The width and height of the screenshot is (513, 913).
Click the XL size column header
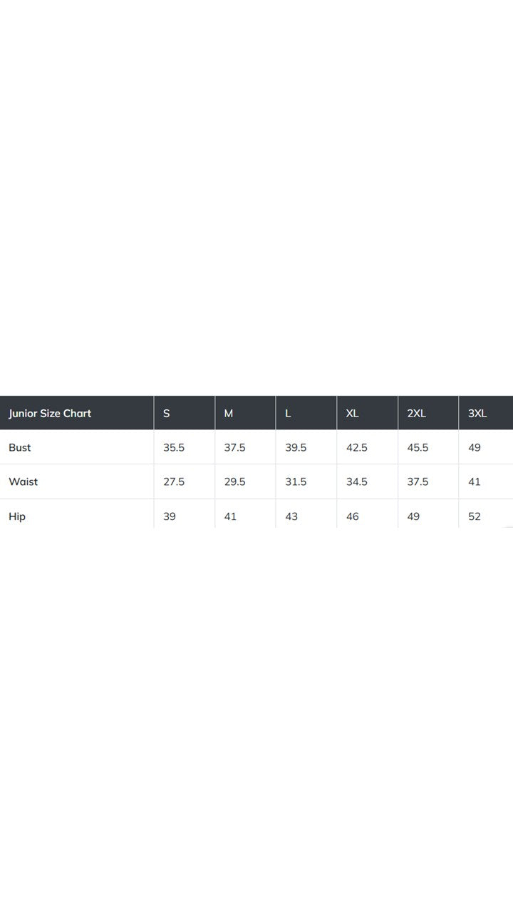[x=352, y=414]
